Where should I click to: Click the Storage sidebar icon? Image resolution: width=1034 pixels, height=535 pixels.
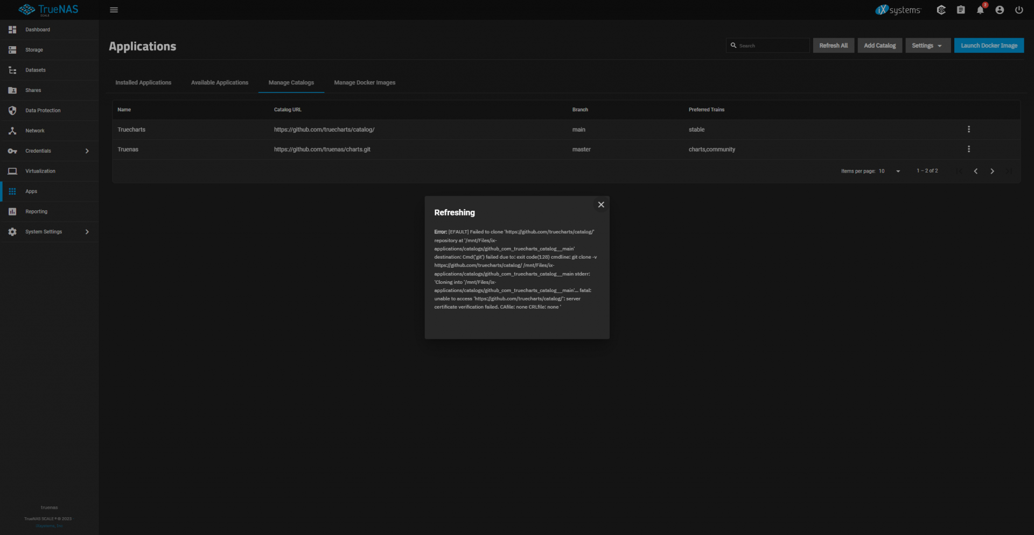(12, 50)
